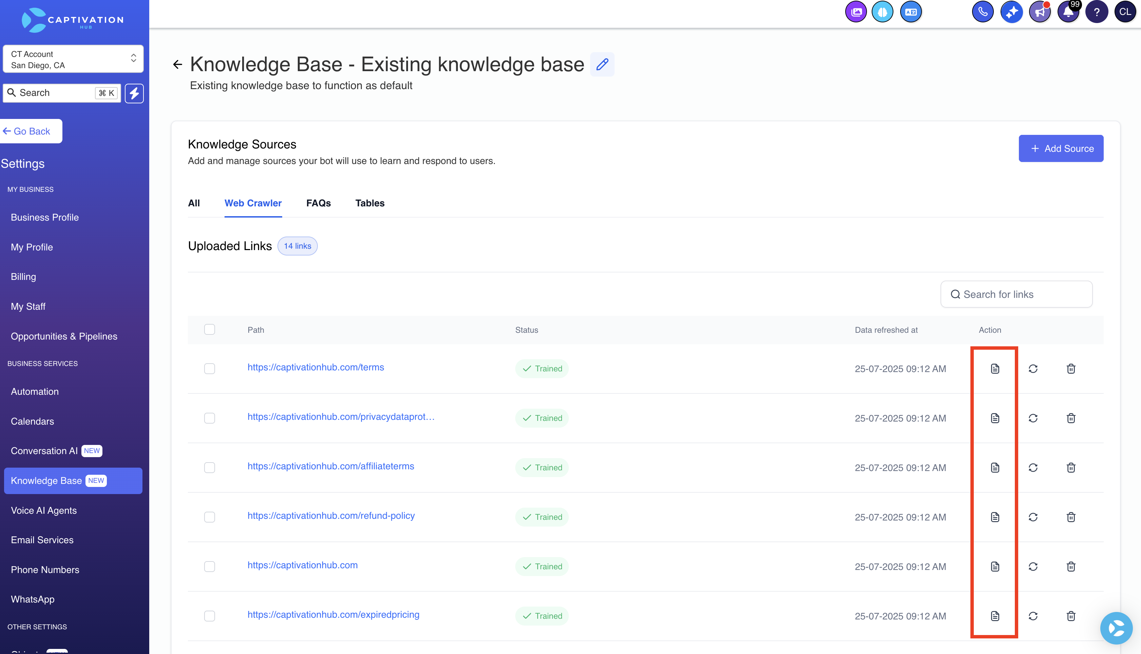The image size is (1141, 654).
Task: Toggle the select-all checkbox in table header
Action: pos(210,329)
